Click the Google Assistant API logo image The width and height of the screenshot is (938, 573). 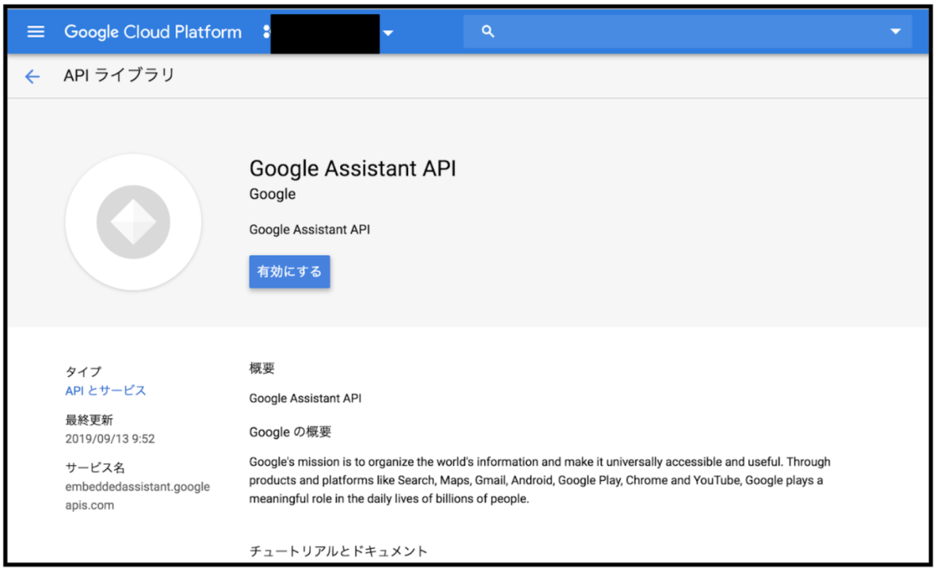tap(134, 222)
